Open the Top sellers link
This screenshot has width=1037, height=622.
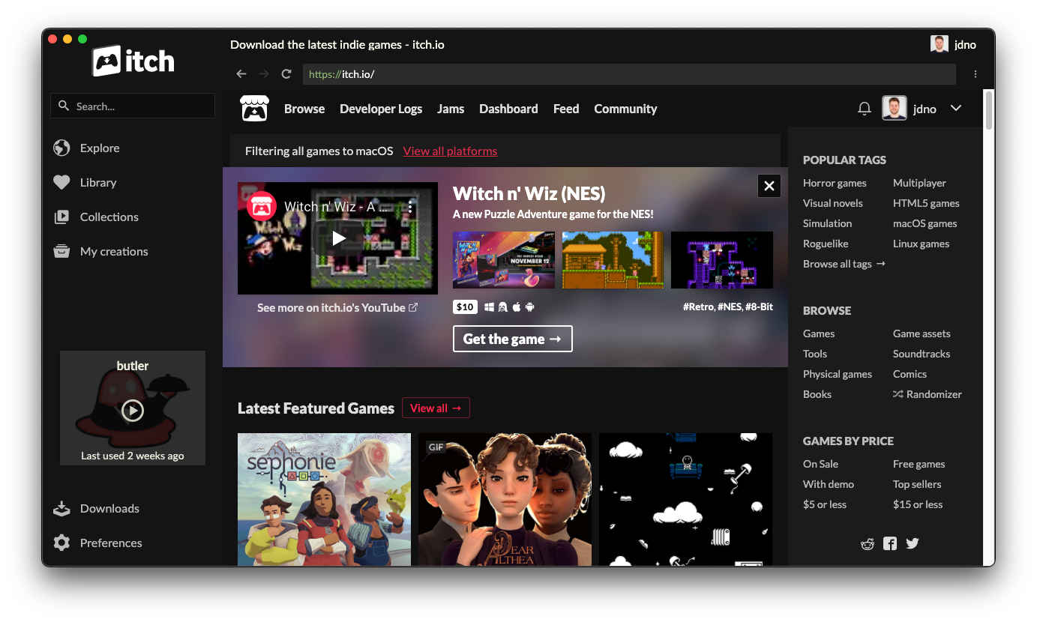pyautogui.click(x=917, y=484)
